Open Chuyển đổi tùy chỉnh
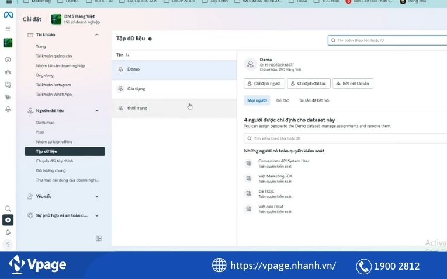This screenshot has height=279, width=447. click(x=54, y=161)
